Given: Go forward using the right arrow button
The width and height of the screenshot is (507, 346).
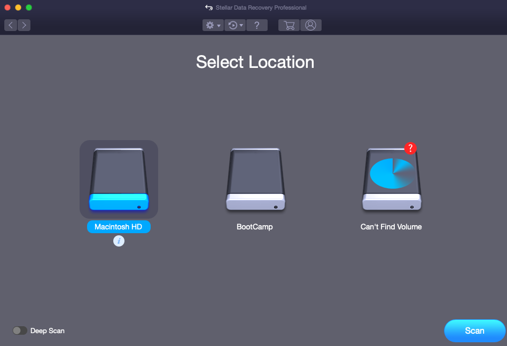Looking at the screenshot, I should [x=24, y=25].
